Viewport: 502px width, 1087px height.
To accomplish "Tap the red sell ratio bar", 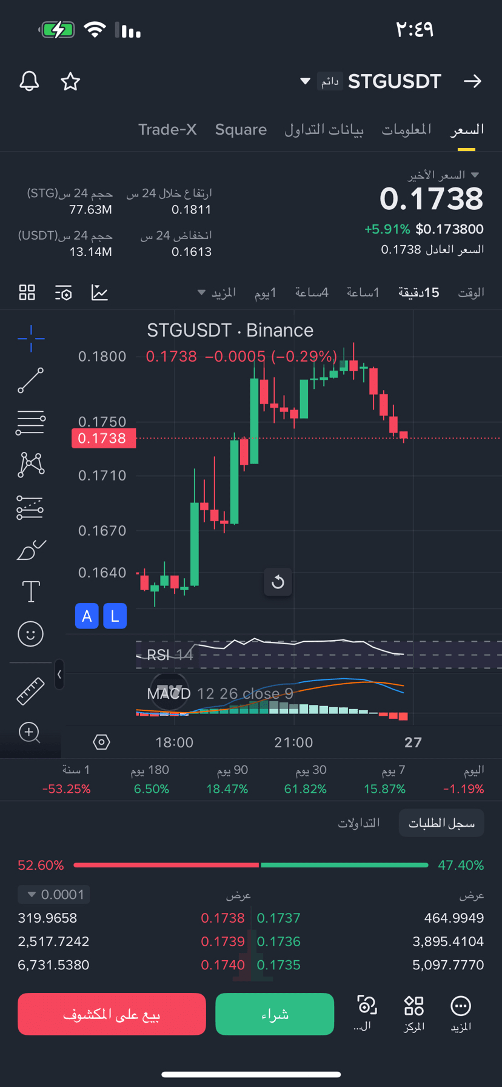I will click(166, 865).
